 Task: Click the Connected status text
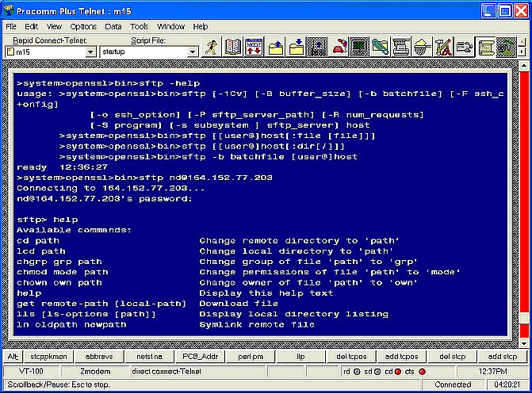coord(453,384)
